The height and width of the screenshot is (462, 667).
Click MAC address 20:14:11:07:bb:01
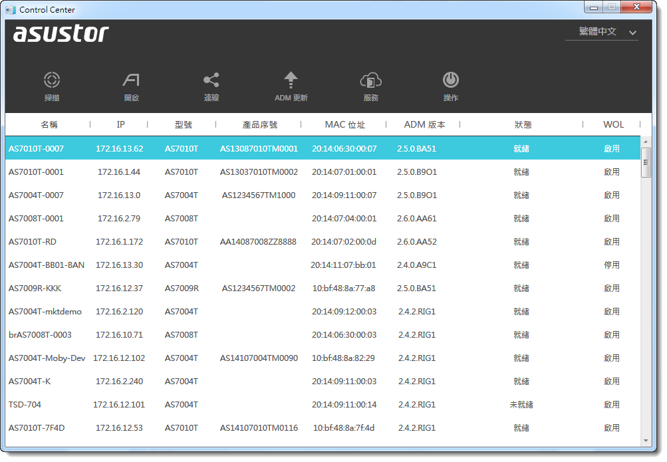click(x=343, y=265)
